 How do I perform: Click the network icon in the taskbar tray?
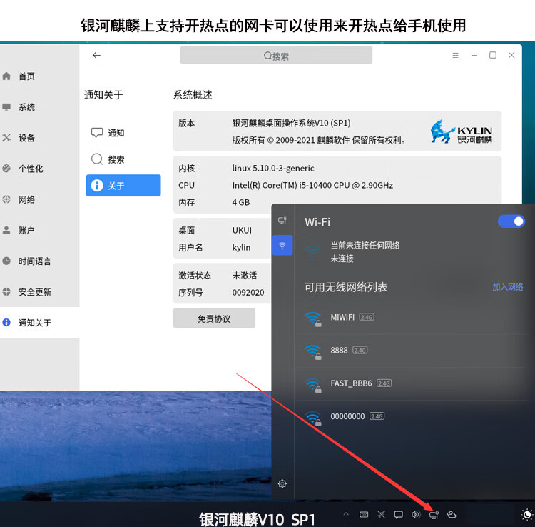click(x=434, y=514)
